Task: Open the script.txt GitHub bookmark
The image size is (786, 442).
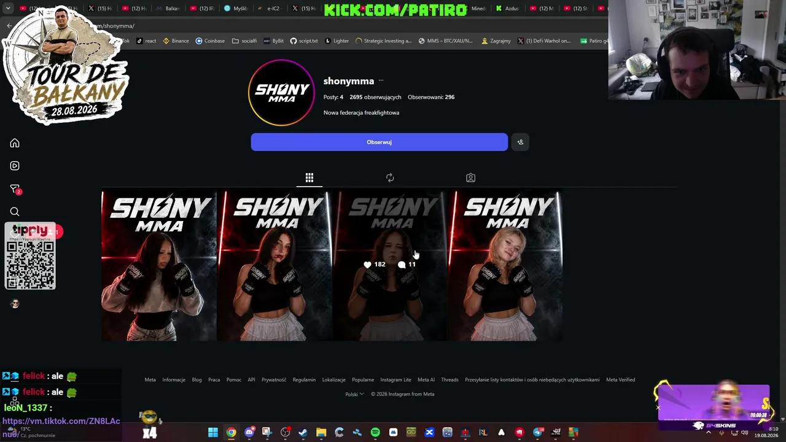Action: pos(304,41)
